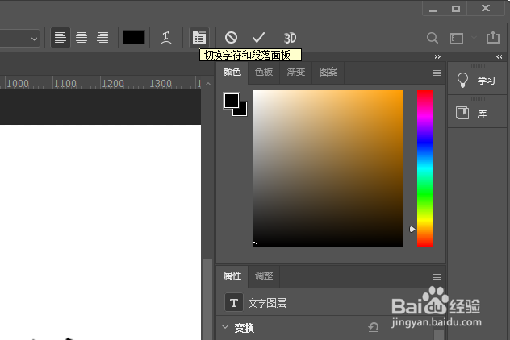Open the 学习 panel
Image resolution: width=510 pixels, height=340 pixels.
coord(476,81)
